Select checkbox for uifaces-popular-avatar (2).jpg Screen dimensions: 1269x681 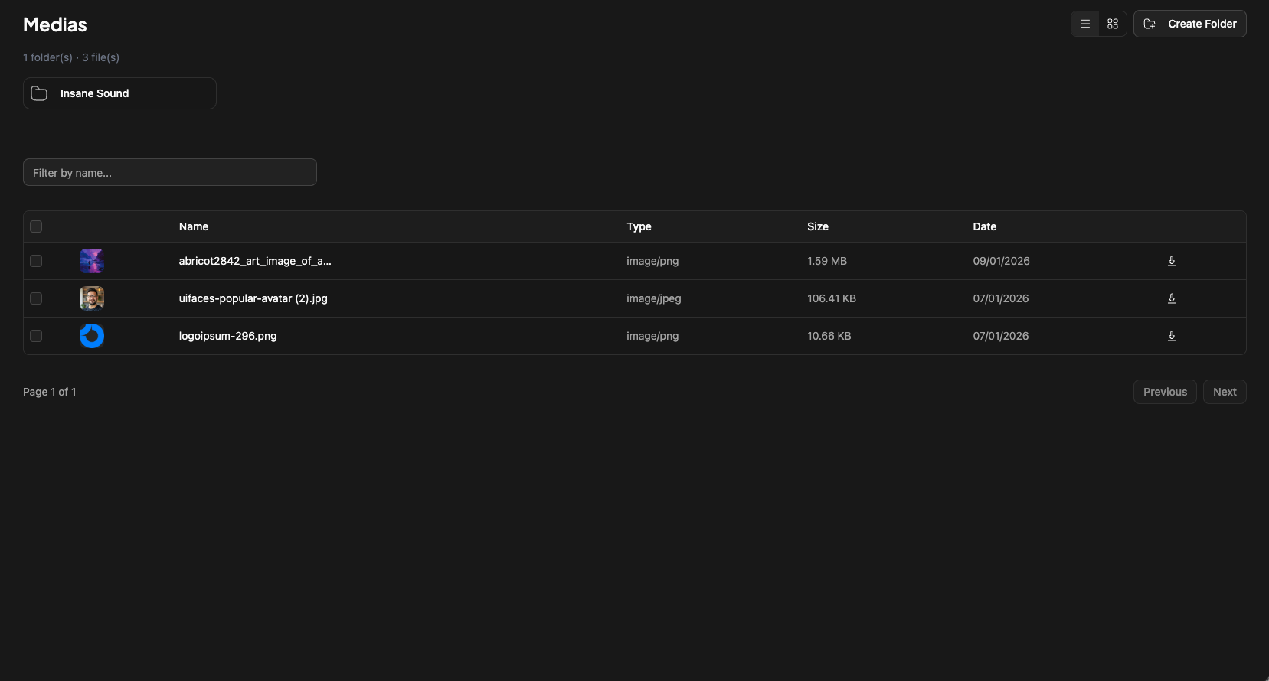[36, 298]
